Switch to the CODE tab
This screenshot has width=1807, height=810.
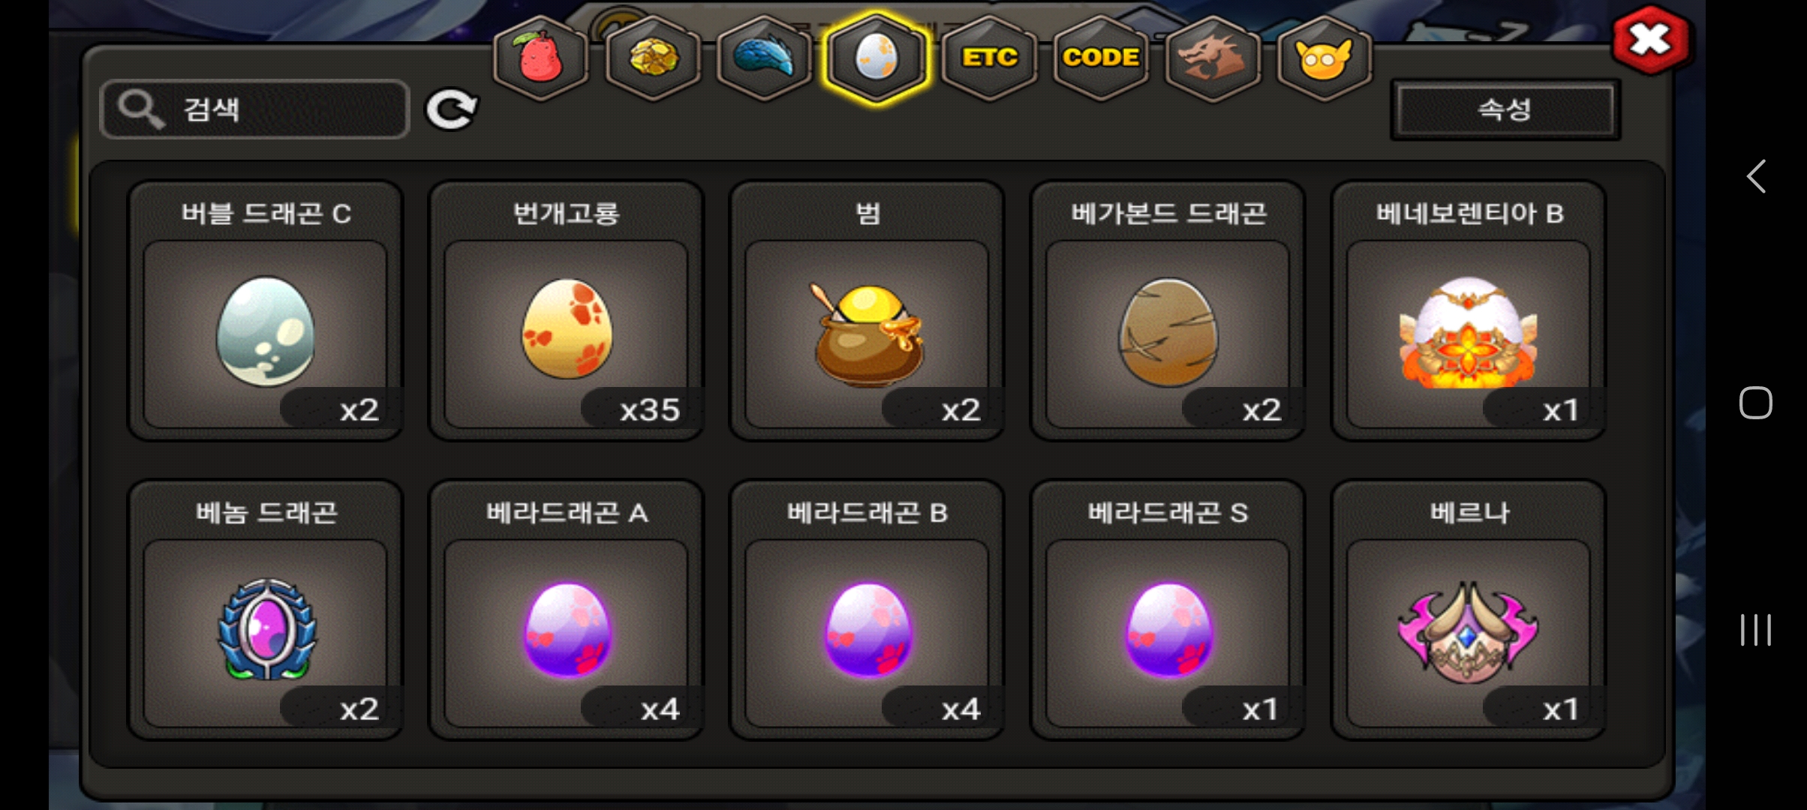pyautogui.click(x=1101, y=58)
